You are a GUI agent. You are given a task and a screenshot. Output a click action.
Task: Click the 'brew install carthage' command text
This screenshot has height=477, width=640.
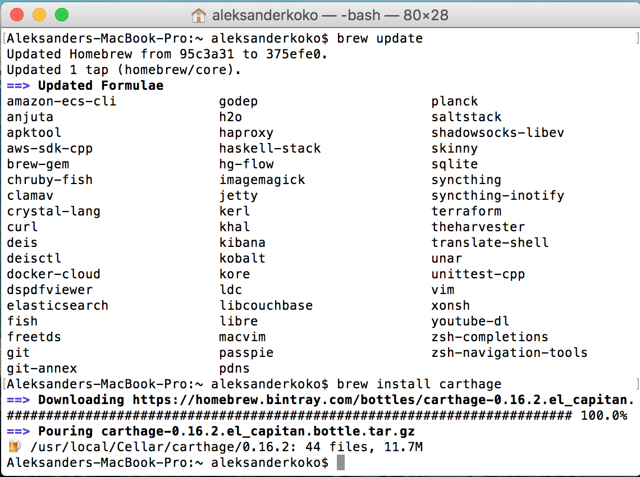point(419,384)
